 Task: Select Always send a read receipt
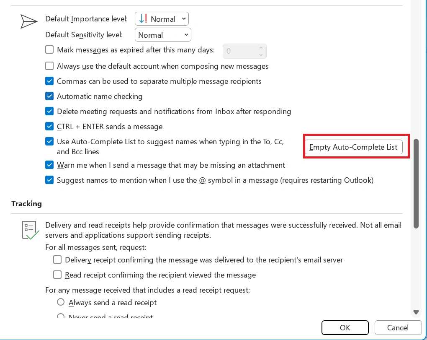point(61,302)
